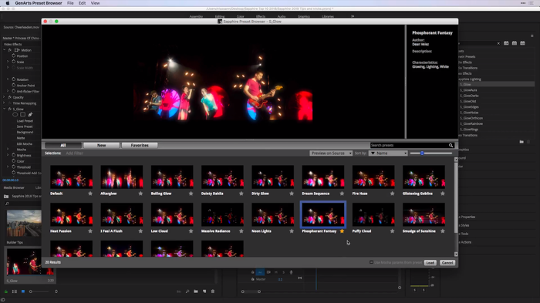Toggle Brightness stopwatch icon
The width and height of the screenshot is (540, 303).
14,155
